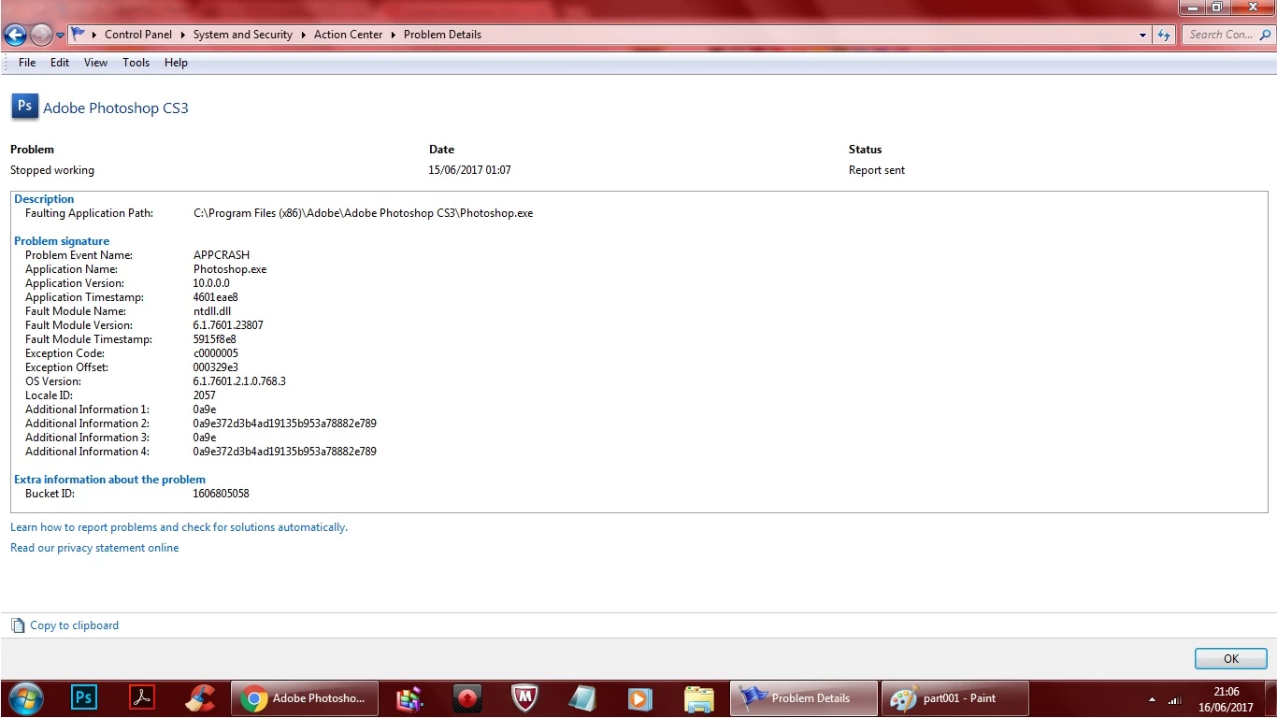Open the View menu

click(95, 63)
